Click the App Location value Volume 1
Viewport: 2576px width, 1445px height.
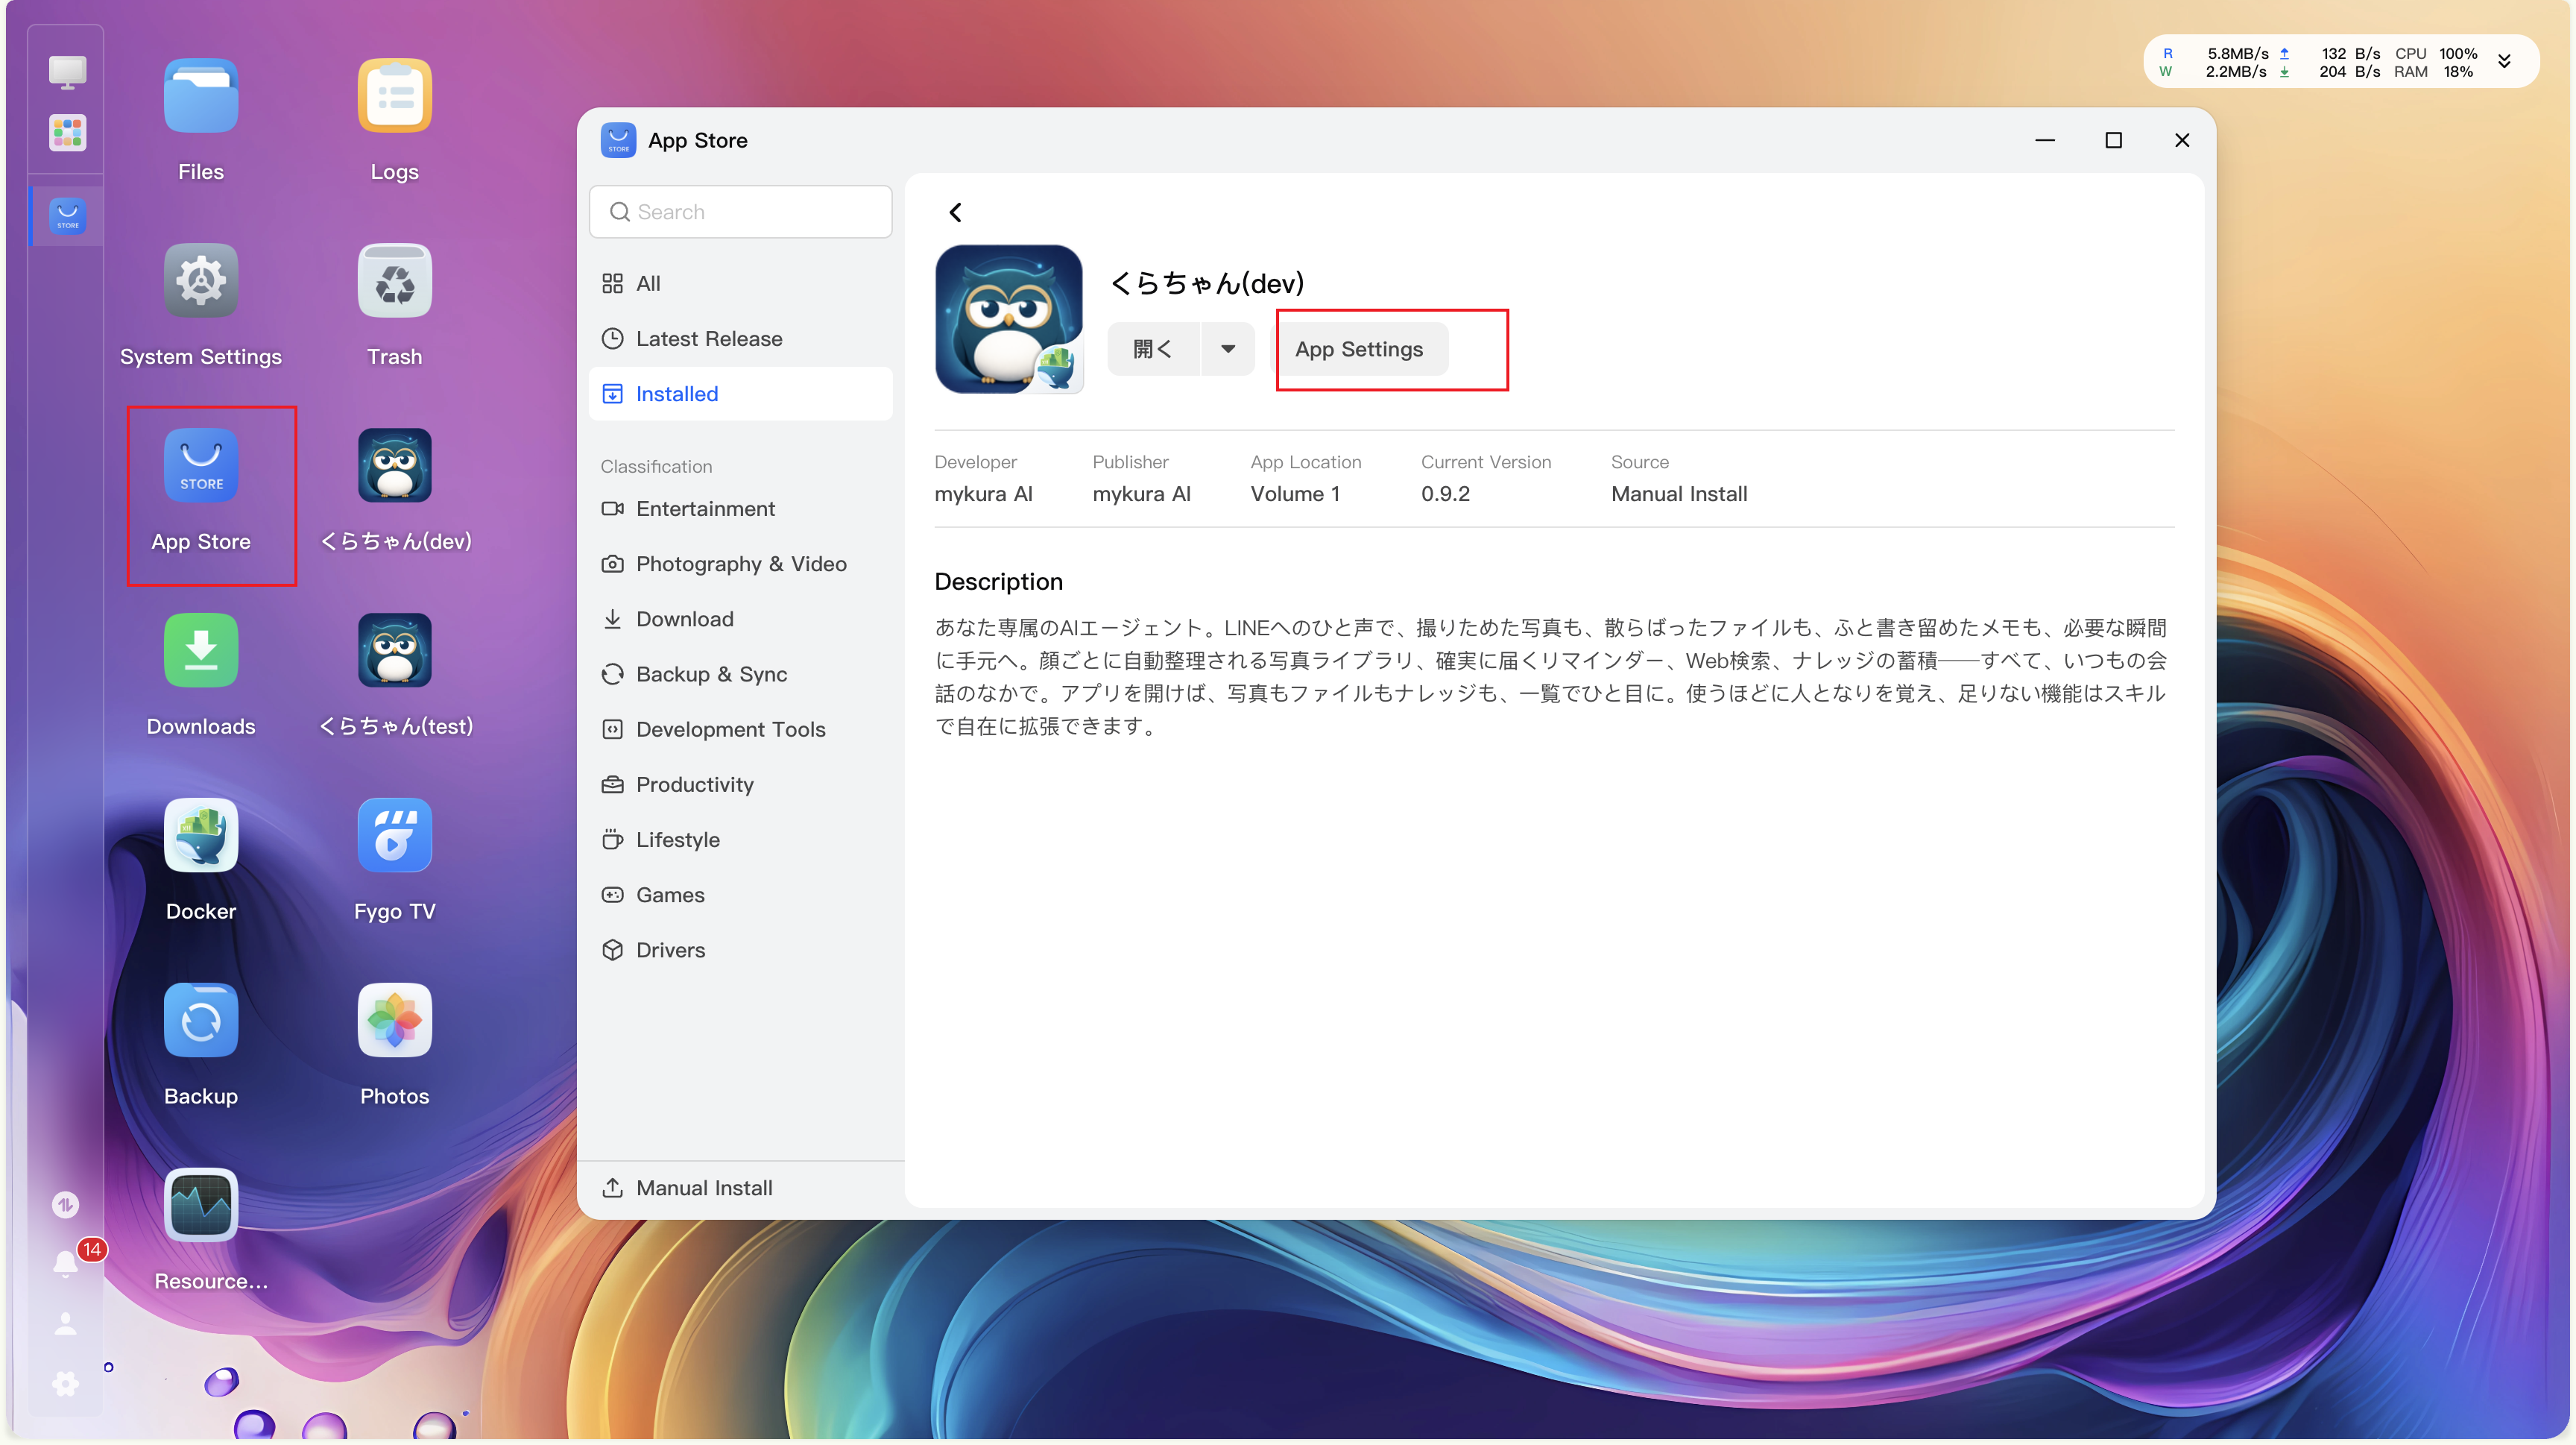point(1295,494)
